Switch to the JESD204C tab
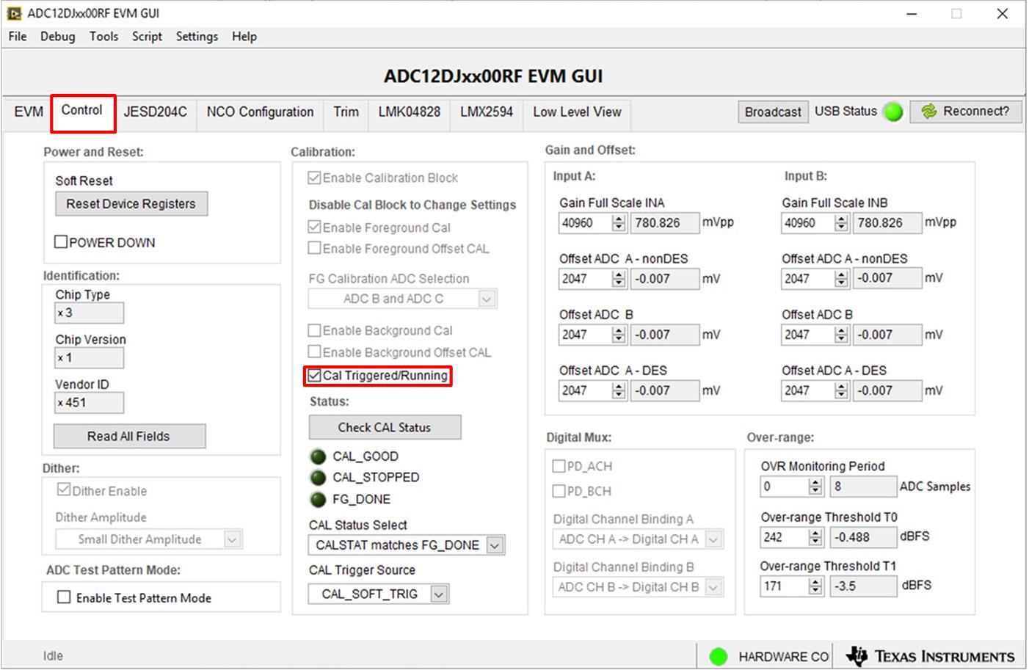 point(155,112)
